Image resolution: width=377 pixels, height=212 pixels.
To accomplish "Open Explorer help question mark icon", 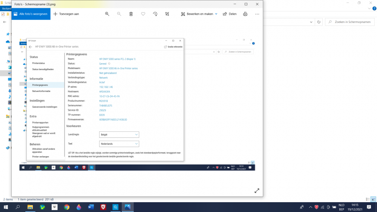I will [x=374, y=8].
